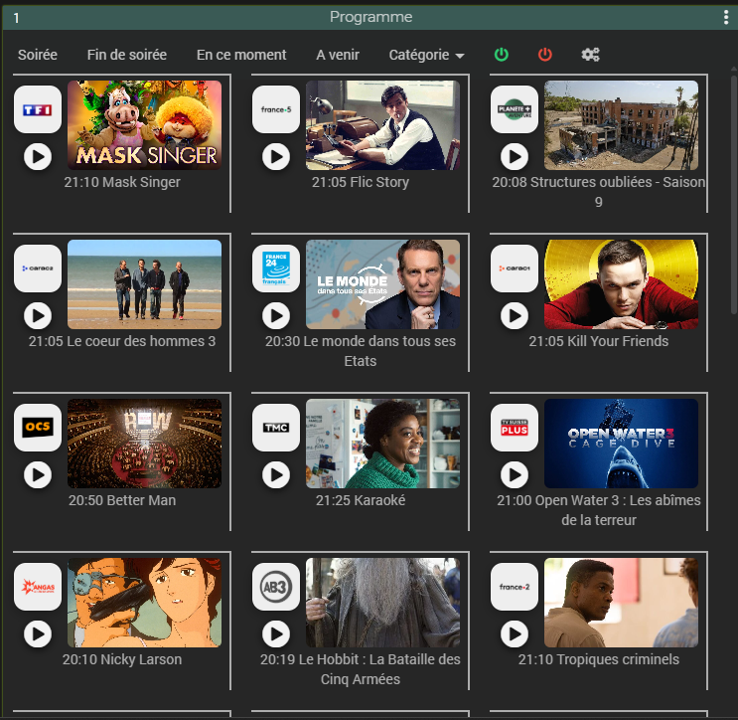Play Le monde dans tous ses Etats

tap(276, 315)
